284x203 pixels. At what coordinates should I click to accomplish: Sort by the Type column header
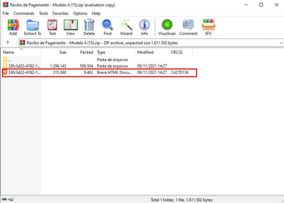tap(115, 52)
